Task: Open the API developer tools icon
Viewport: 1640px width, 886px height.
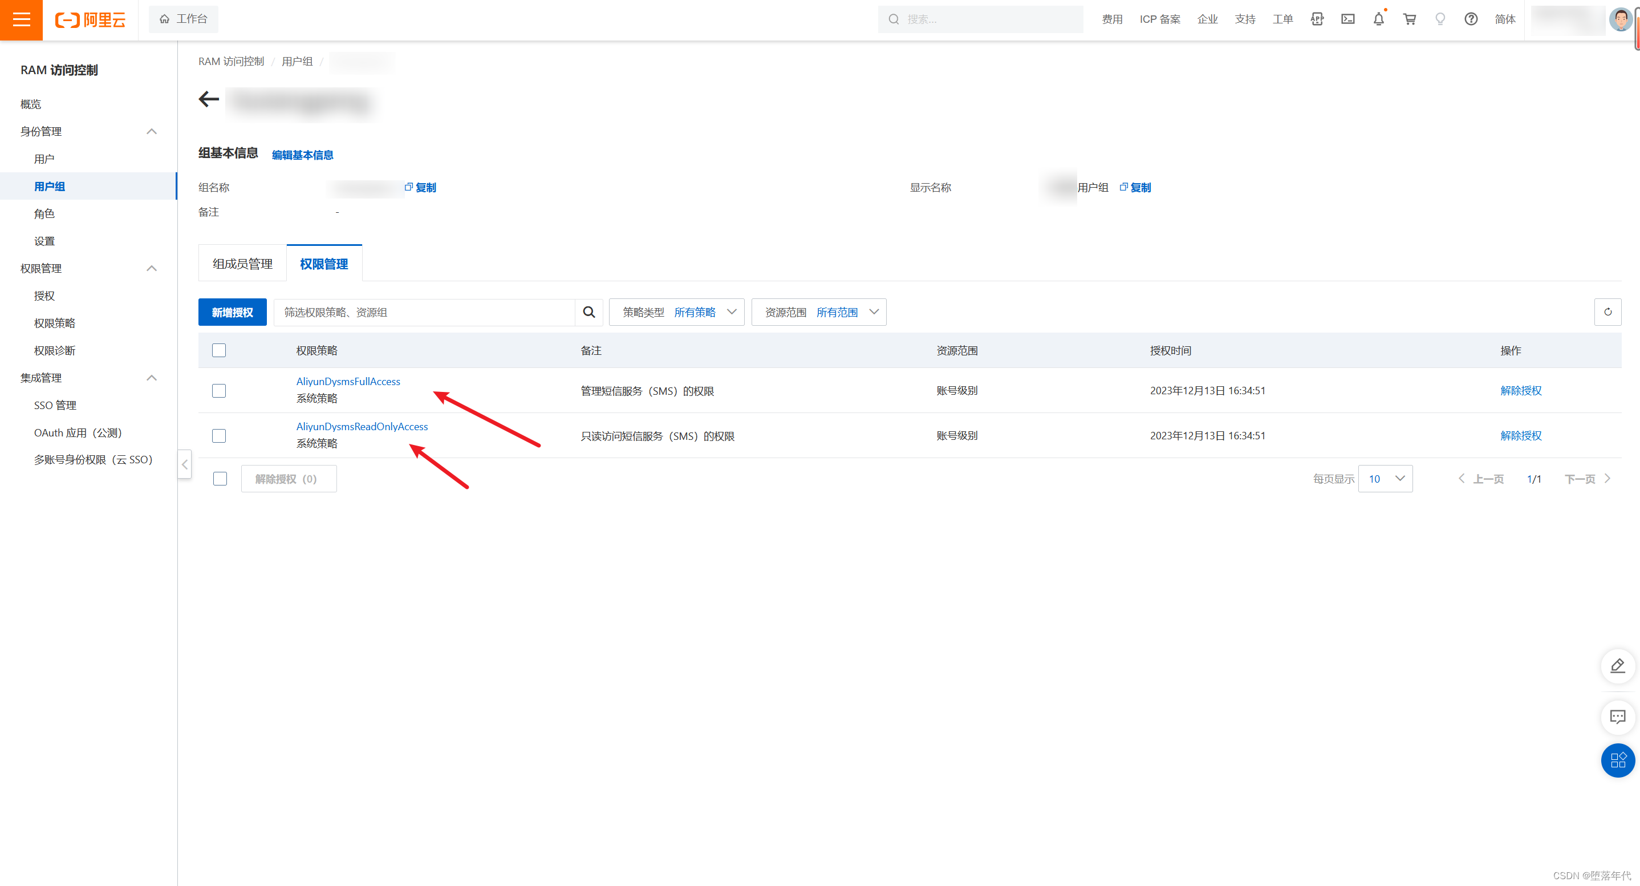Action: click(1317, 19)
